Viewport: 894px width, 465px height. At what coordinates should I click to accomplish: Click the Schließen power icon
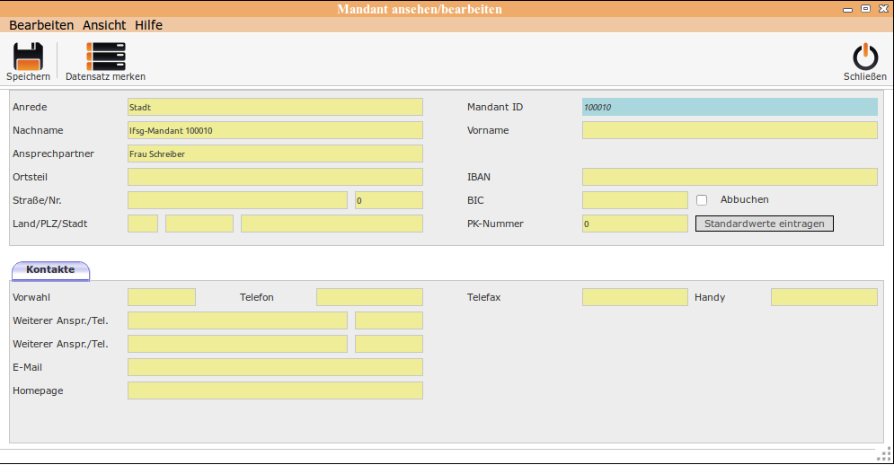[x=864, y=57]
